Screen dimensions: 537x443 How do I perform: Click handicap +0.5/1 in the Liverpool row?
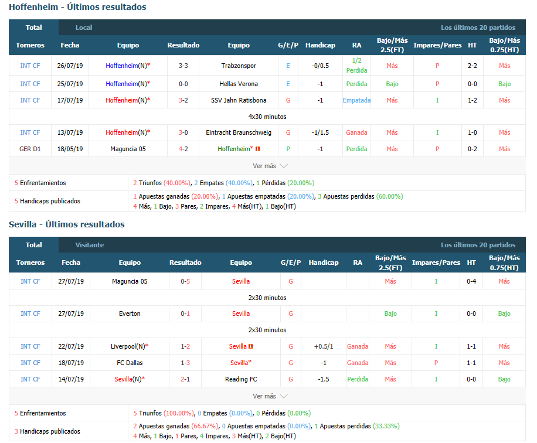click(324, 346)
